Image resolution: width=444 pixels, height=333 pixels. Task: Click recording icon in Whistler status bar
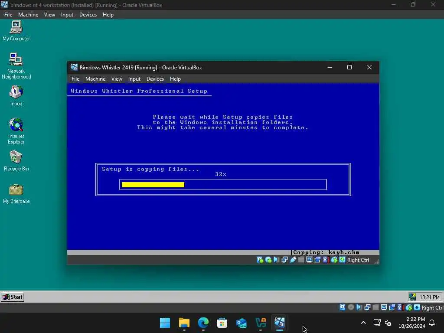[318, 260]
